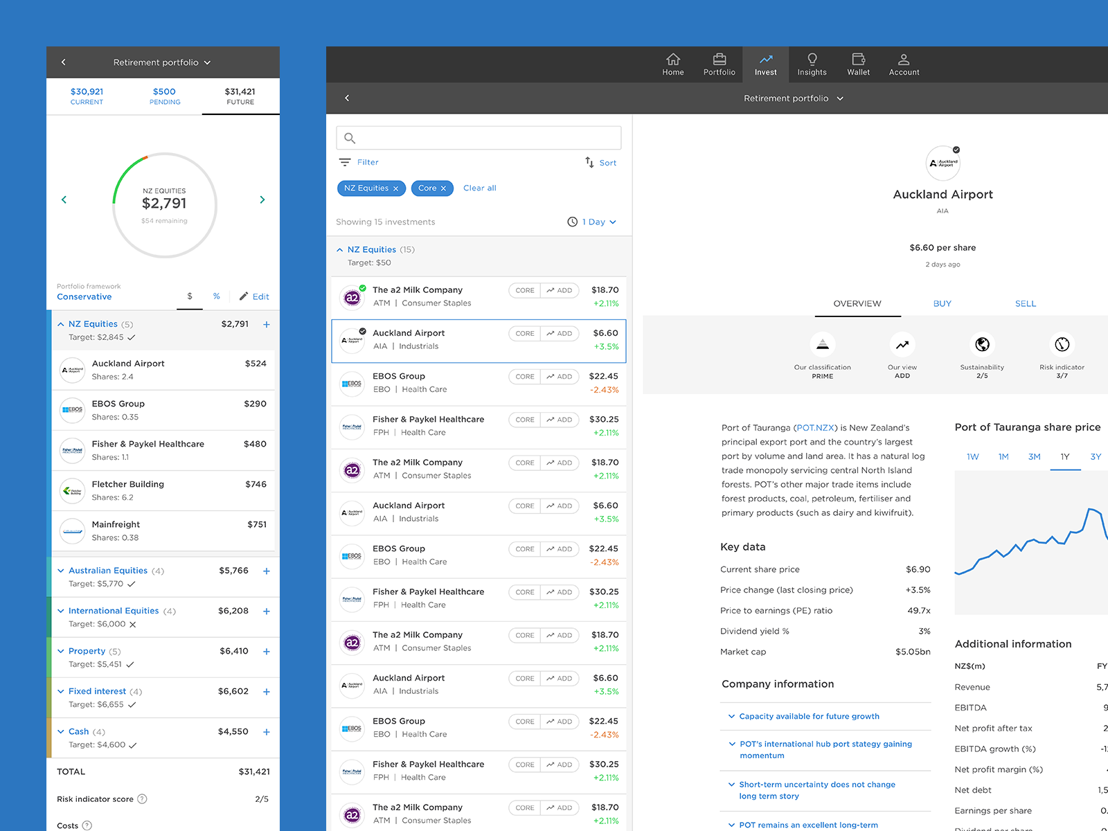Select Fletcher Building holding row

point(163,491)
